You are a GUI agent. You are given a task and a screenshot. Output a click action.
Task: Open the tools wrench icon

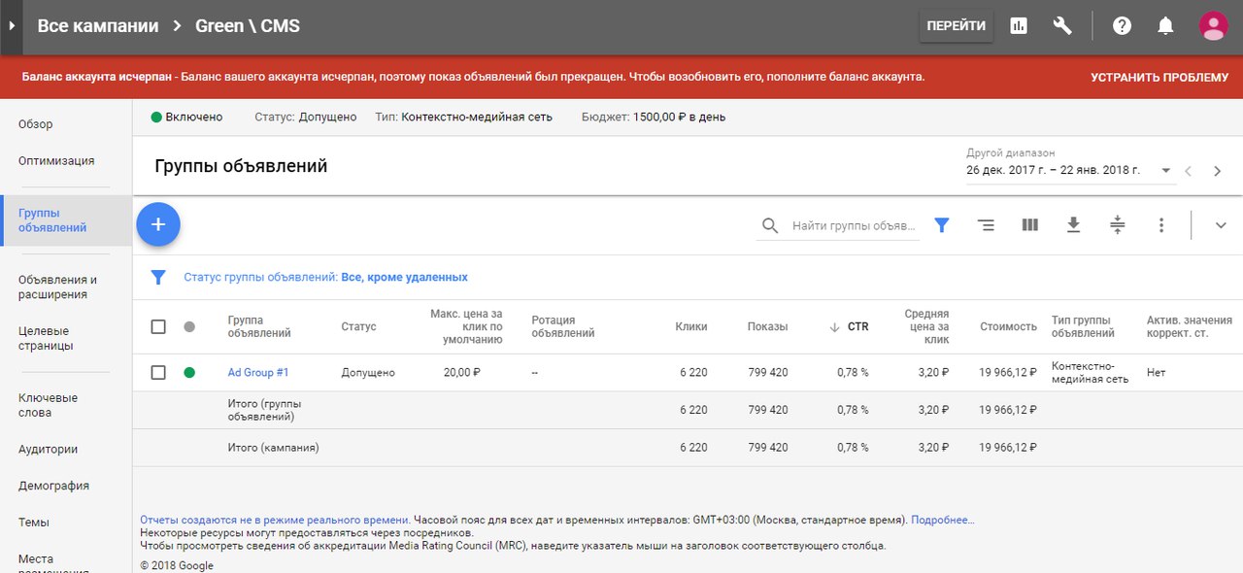click(x=1062, y=26)
